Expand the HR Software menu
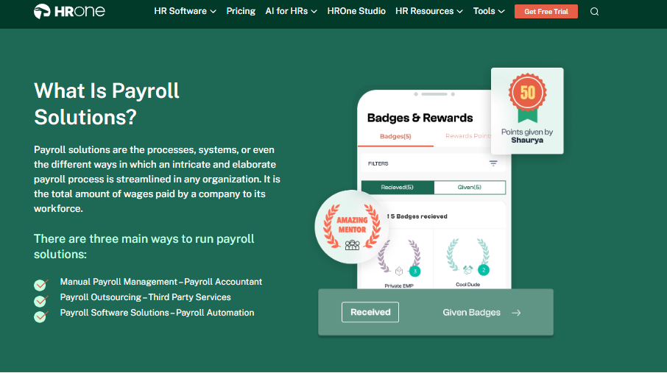 click(x=185, y=11)
